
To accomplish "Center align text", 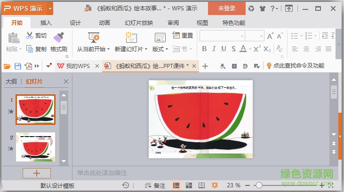I will pos(306,49).
